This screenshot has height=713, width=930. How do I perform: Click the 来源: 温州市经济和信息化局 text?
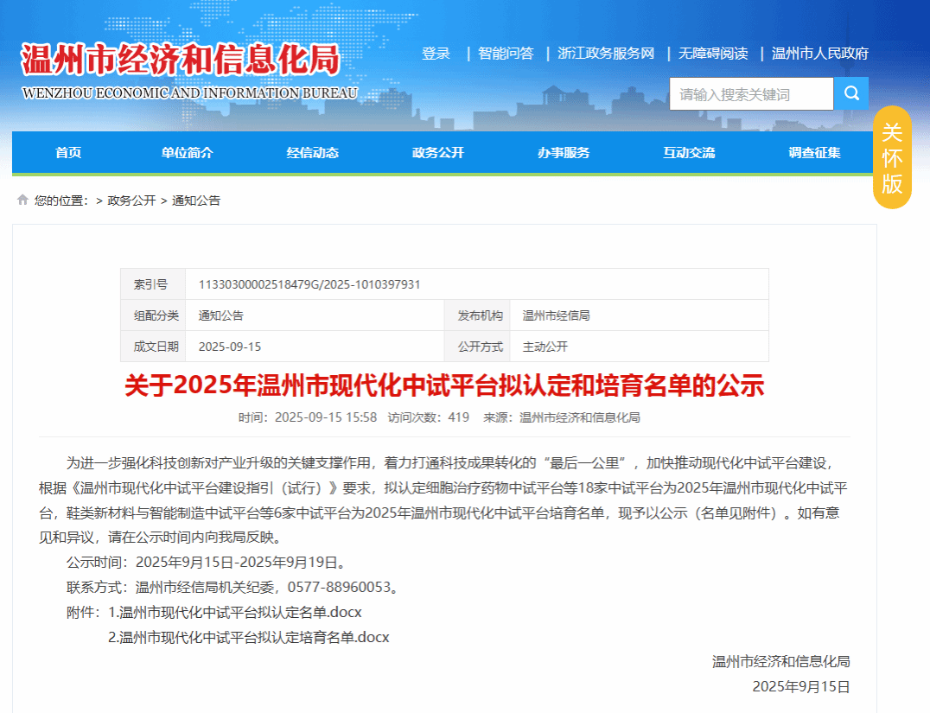tap(562, 417)
